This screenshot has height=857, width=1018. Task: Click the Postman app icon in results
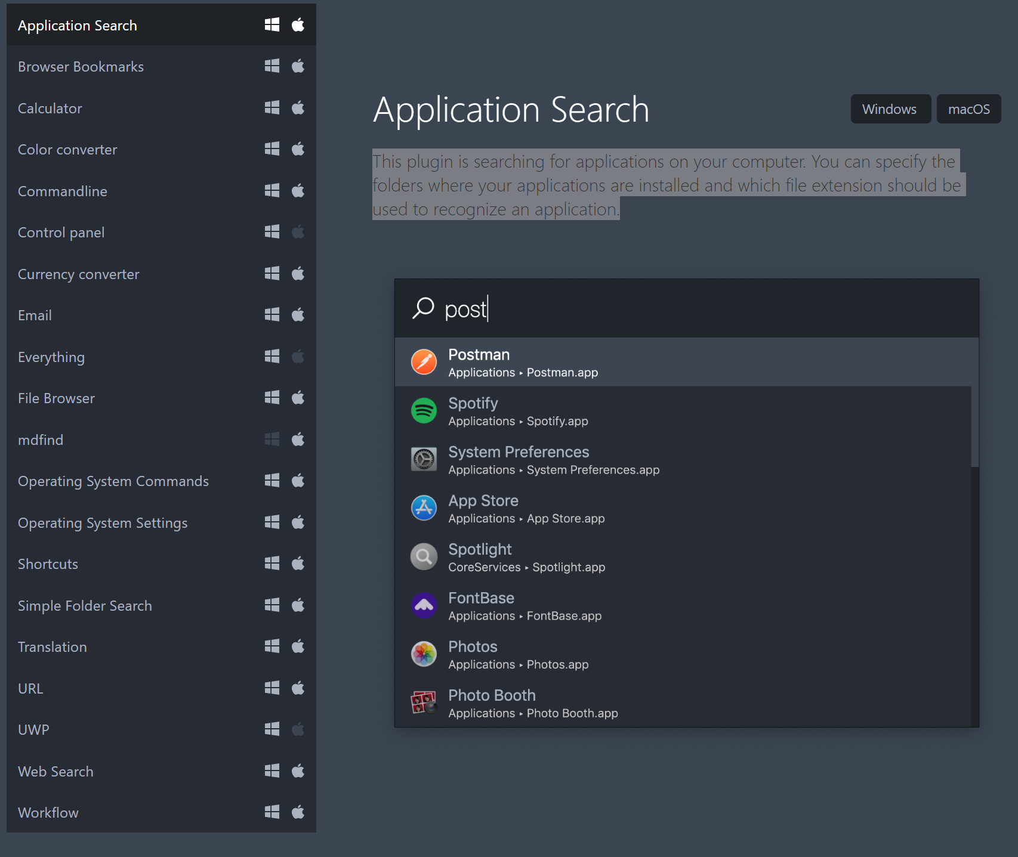click(x=424, y=362)
